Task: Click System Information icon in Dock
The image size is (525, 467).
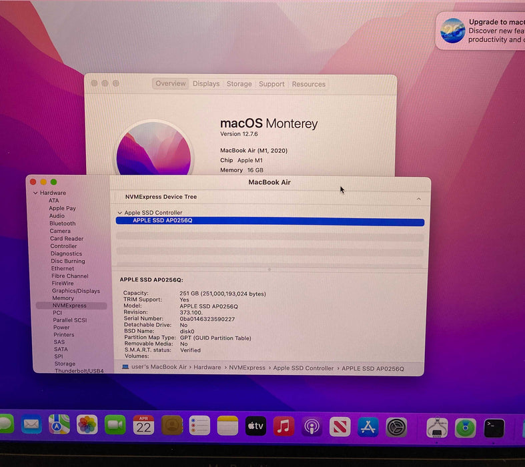Action: point(437,428)
